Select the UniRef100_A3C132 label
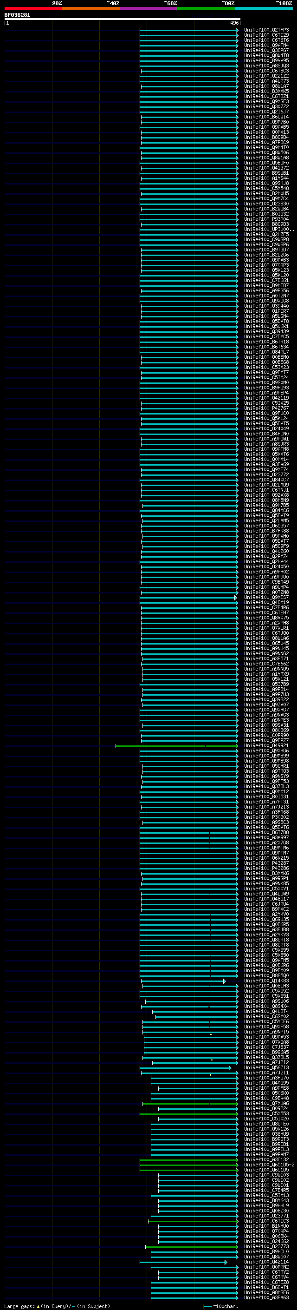 coord(266,1159)
